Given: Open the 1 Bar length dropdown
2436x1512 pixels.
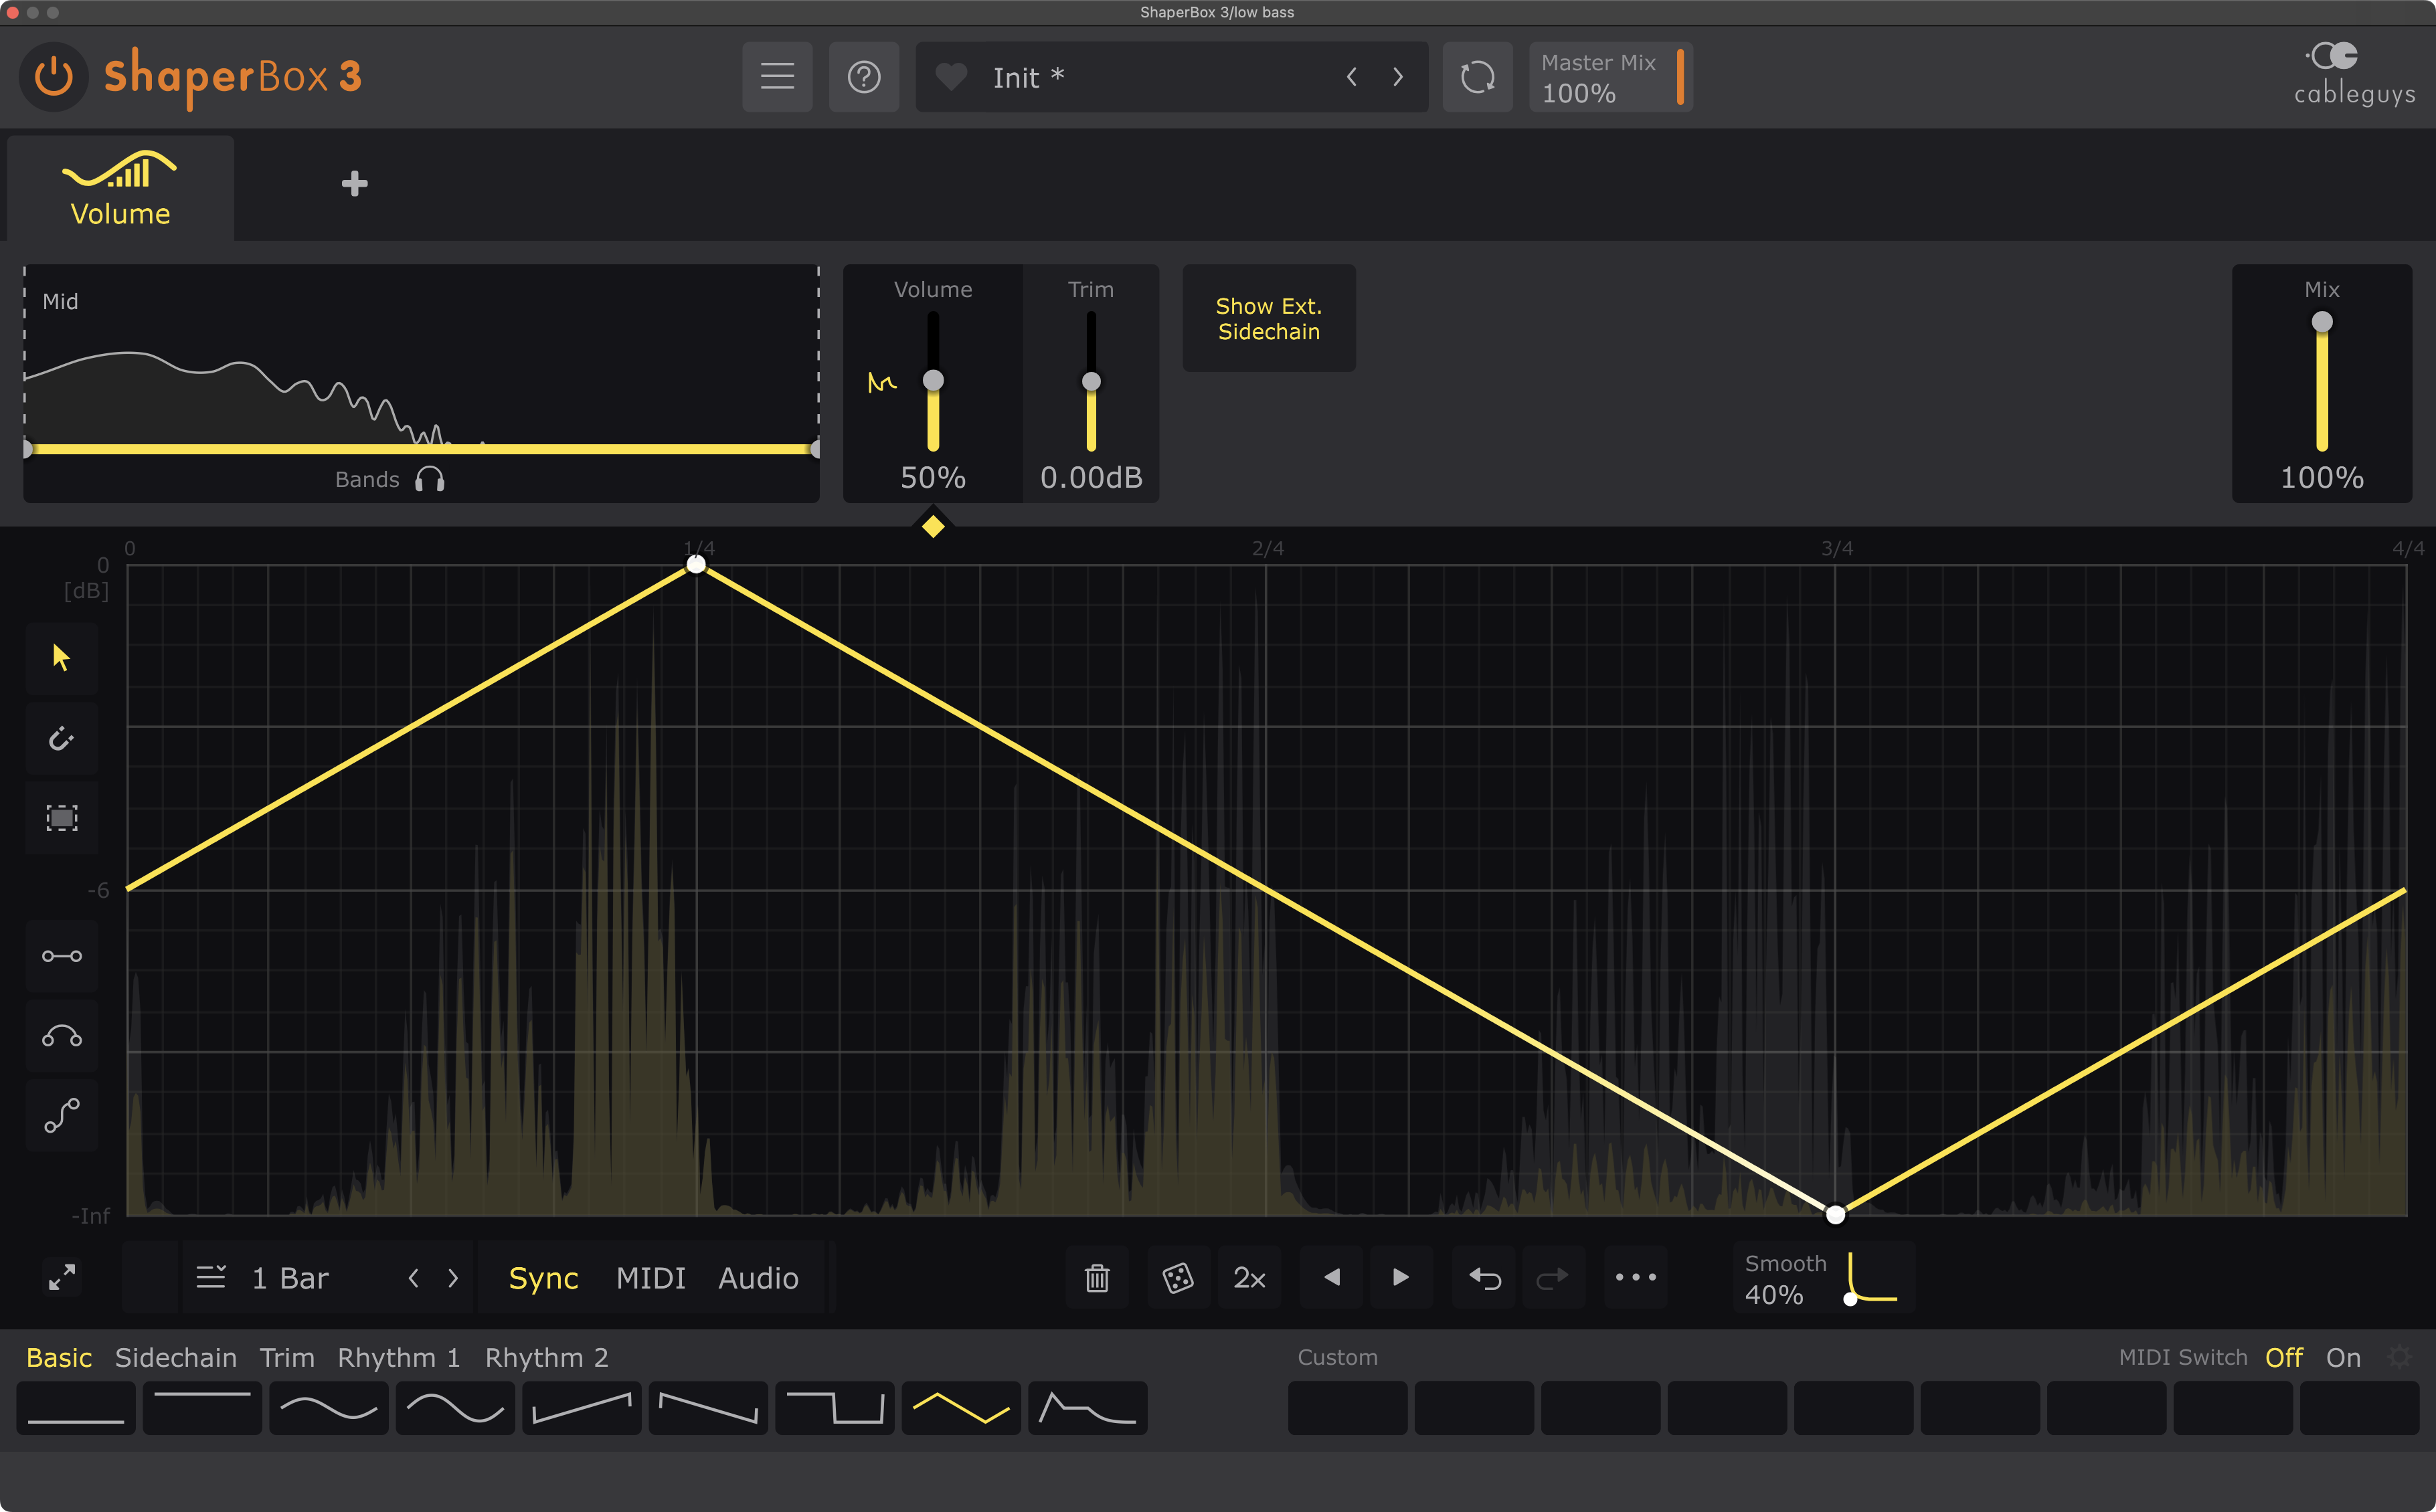Looking at the screenshot, I should [290, 1278].
